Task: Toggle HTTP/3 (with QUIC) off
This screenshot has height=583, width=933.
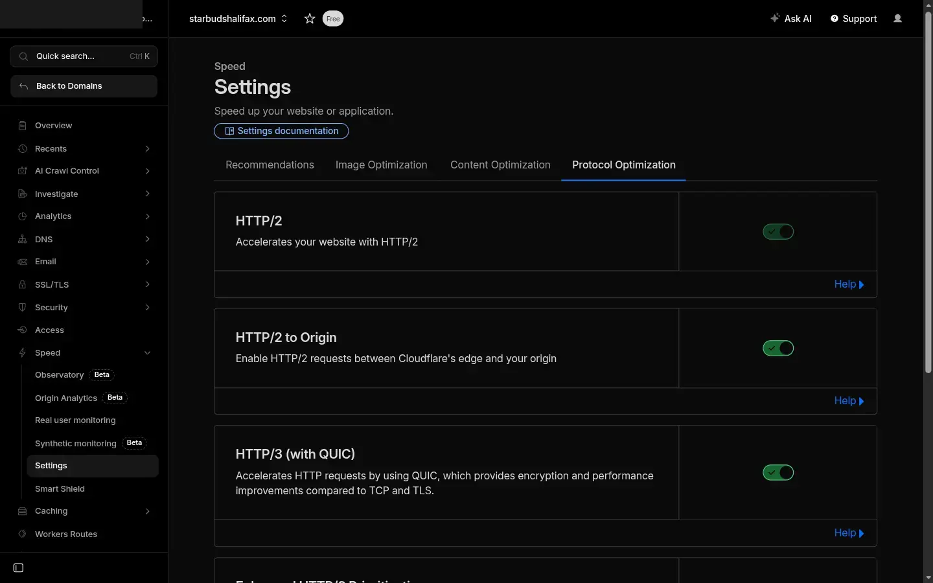Action: point(777,472)
